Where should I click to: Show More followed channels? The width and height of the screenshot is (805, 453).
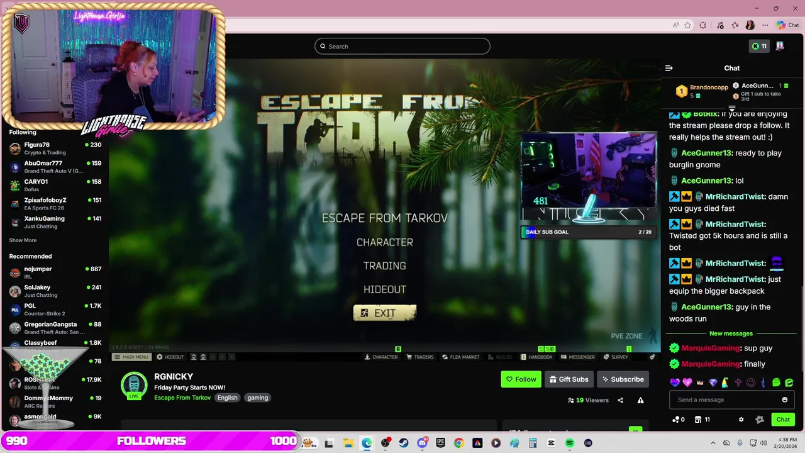click(23, 240)
